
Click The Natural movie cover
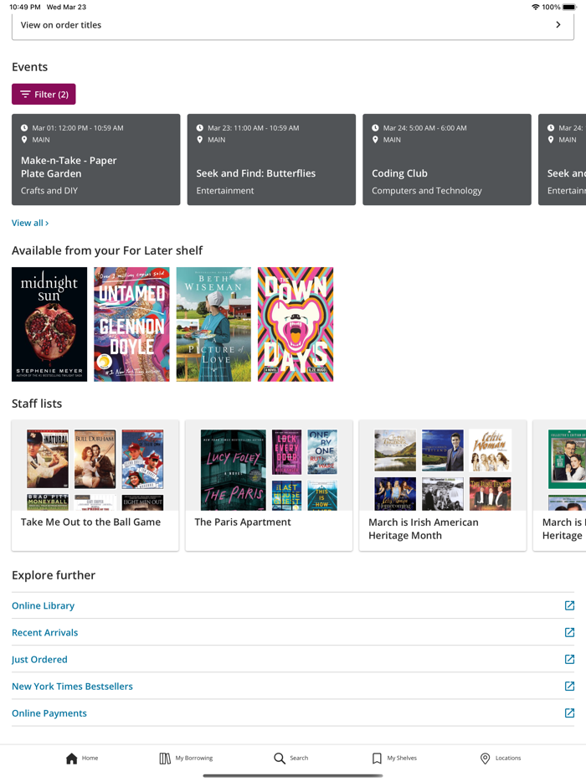pyautogui.click(x=48, y=459)
